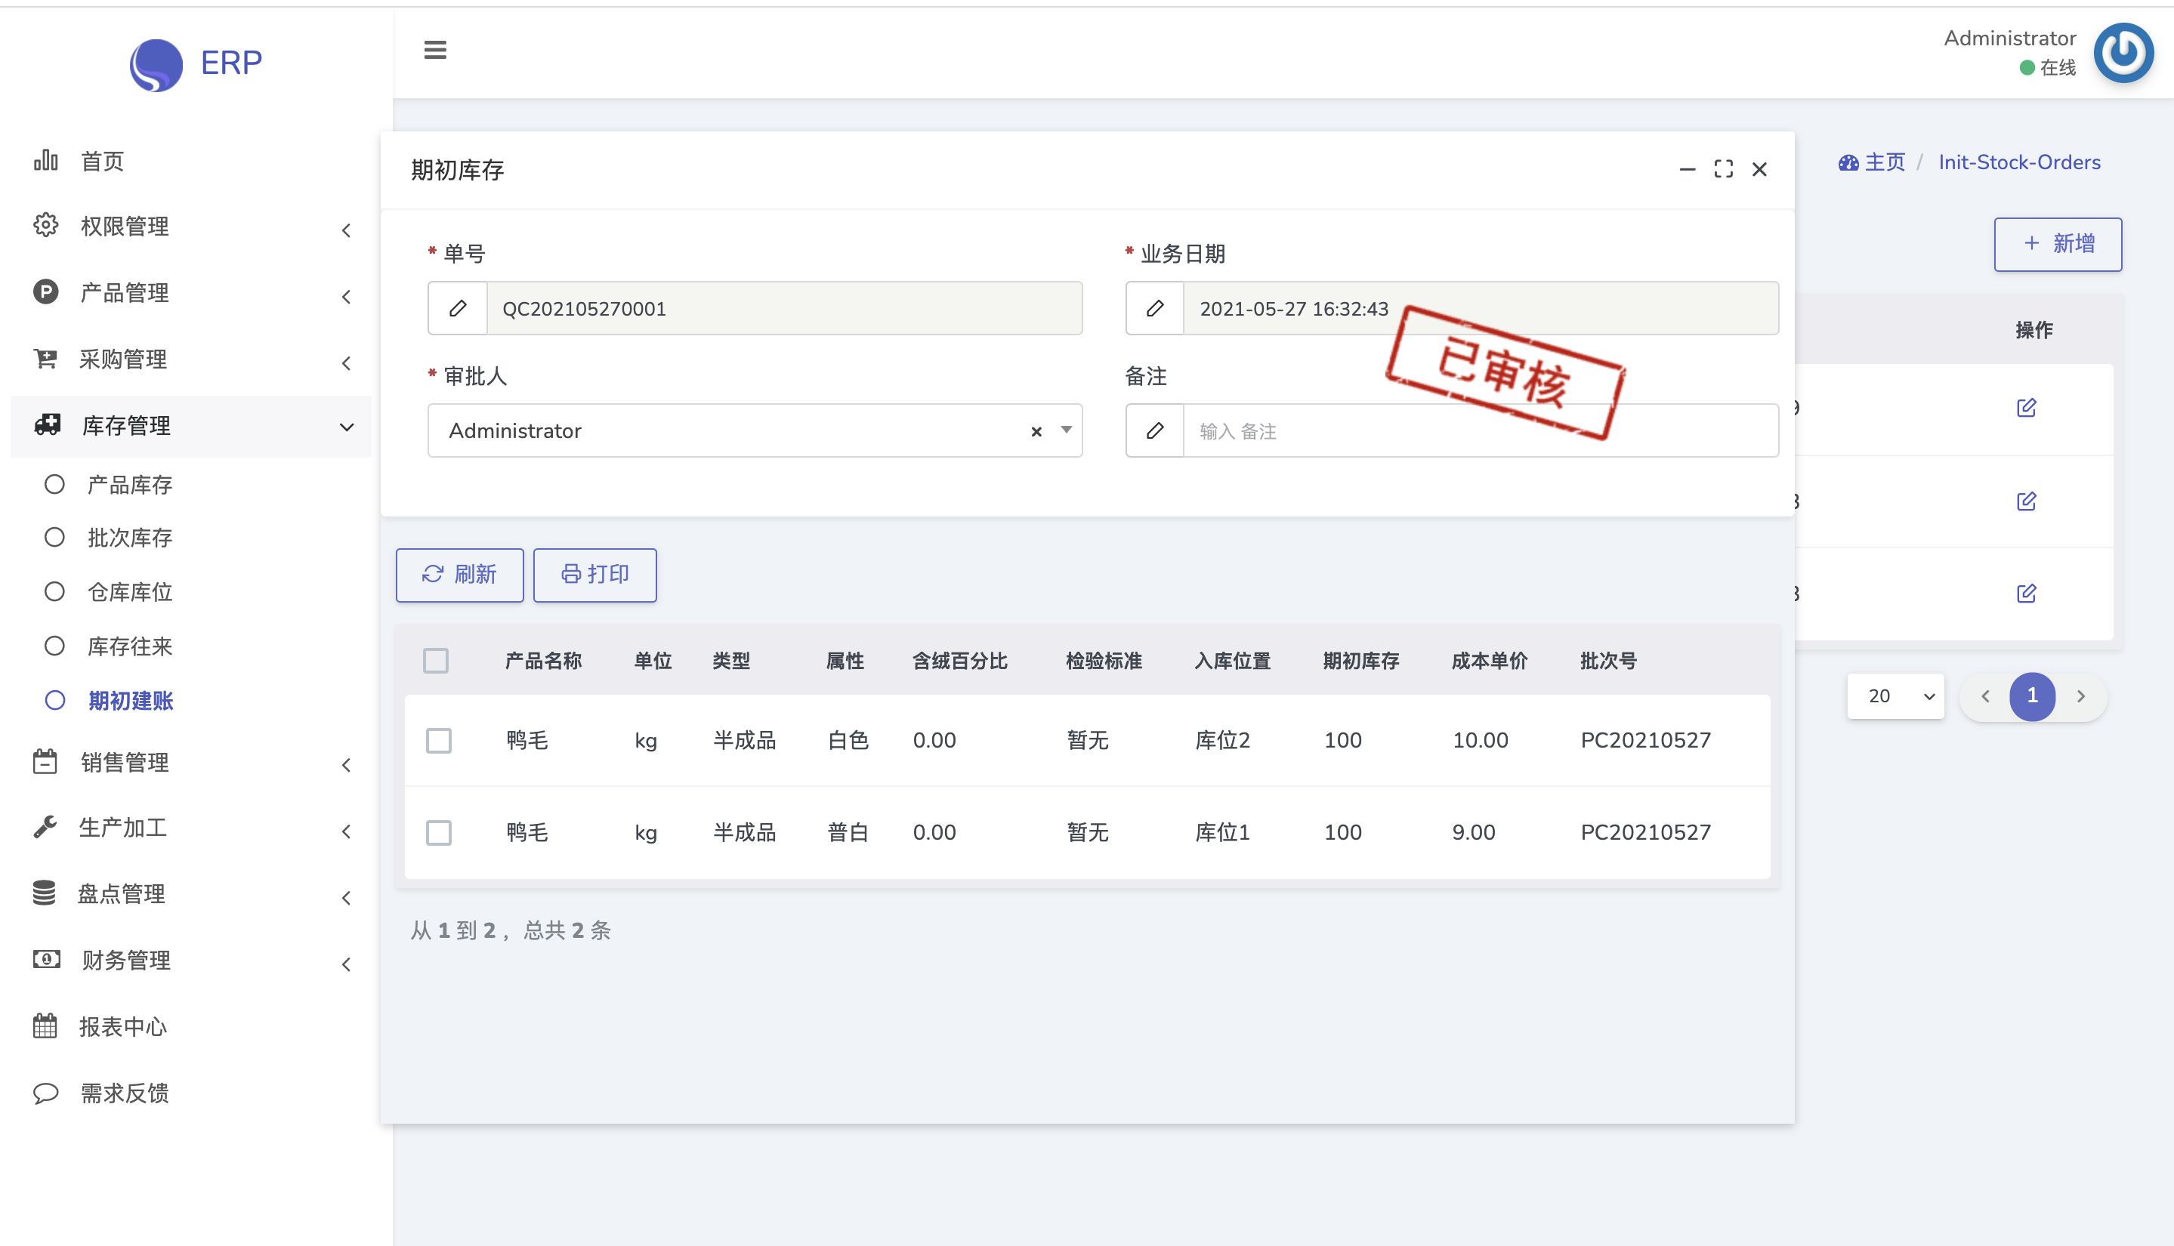Click page 1 in pagination
Image resolution: width=2174 pixels, height=1246 pixels.
[x=2032, y=696]
